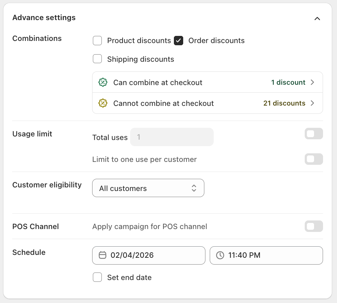
Task: Click the start time field 11:40 PM
Action: click(x=266, y=256)
